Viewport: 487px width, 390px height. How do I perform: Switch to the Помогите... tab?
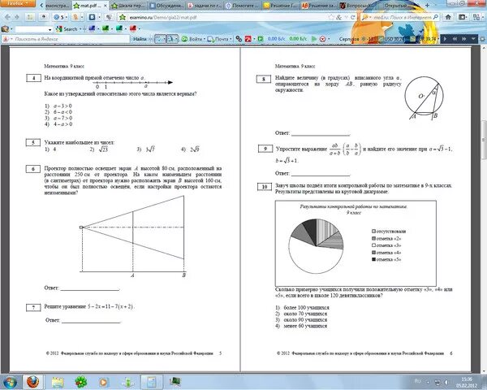[x=243, y=6]
